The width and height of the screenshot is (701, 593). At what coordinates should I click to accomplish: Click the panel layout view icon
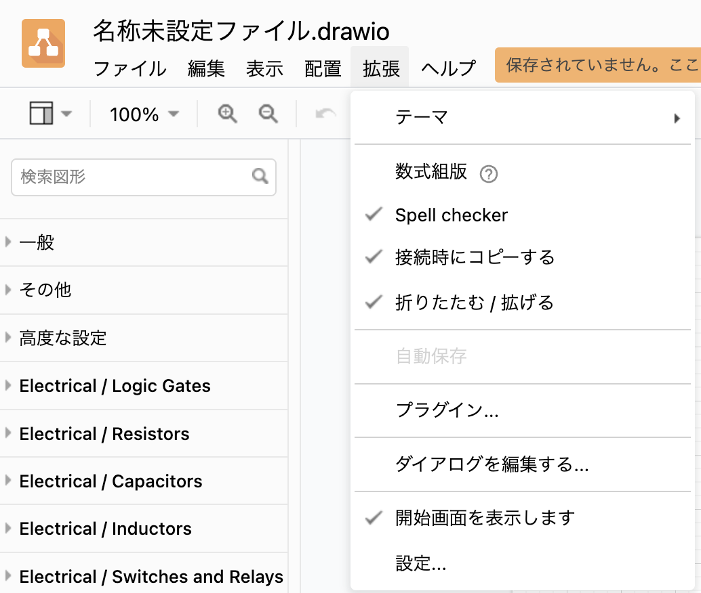41,113
